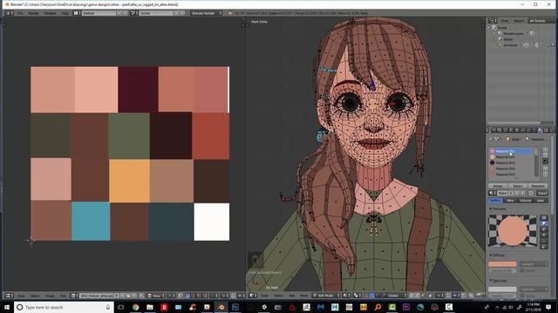Screen dimensions: 558x313
Task: Click Diffuse intensity slider
Action: tap(502, 270)
